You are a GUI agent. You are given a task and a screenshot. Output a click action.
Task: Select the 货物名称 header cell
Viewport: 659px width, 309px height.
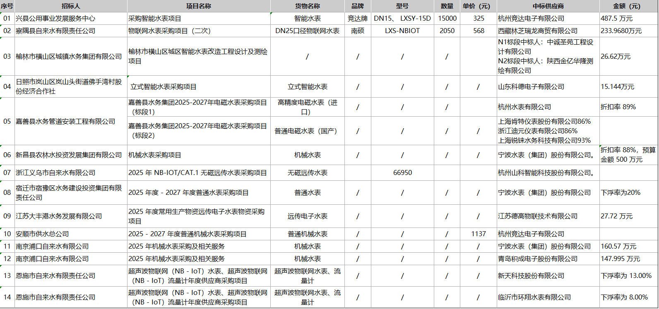click(x=308, y=6)
